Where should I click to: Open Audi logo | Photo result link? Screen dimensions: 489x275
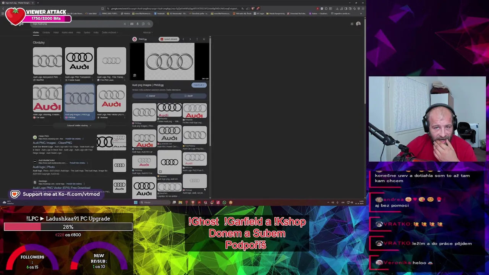click(x=44, y=167)
